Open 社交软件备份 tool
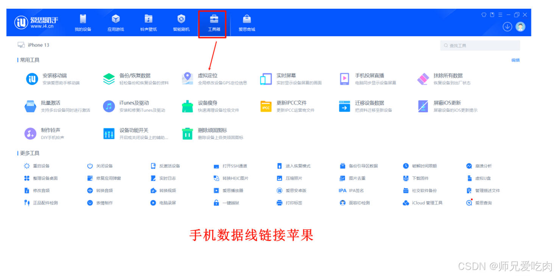This screenshot has width=554, height=276. [420, 190]
